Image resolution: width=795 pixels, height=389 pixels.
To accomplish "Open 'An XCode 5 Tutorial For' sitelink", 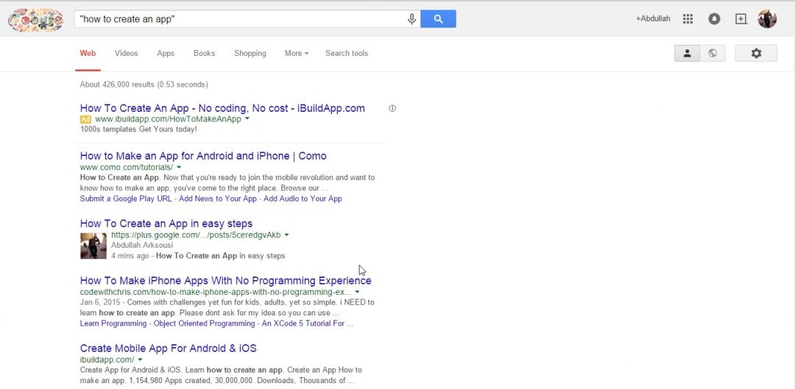I will coord(303,323).
